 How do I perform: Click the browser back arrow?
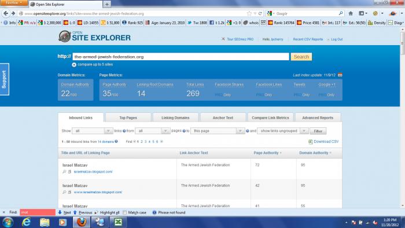pyautogui.click(x=6, y=13)
